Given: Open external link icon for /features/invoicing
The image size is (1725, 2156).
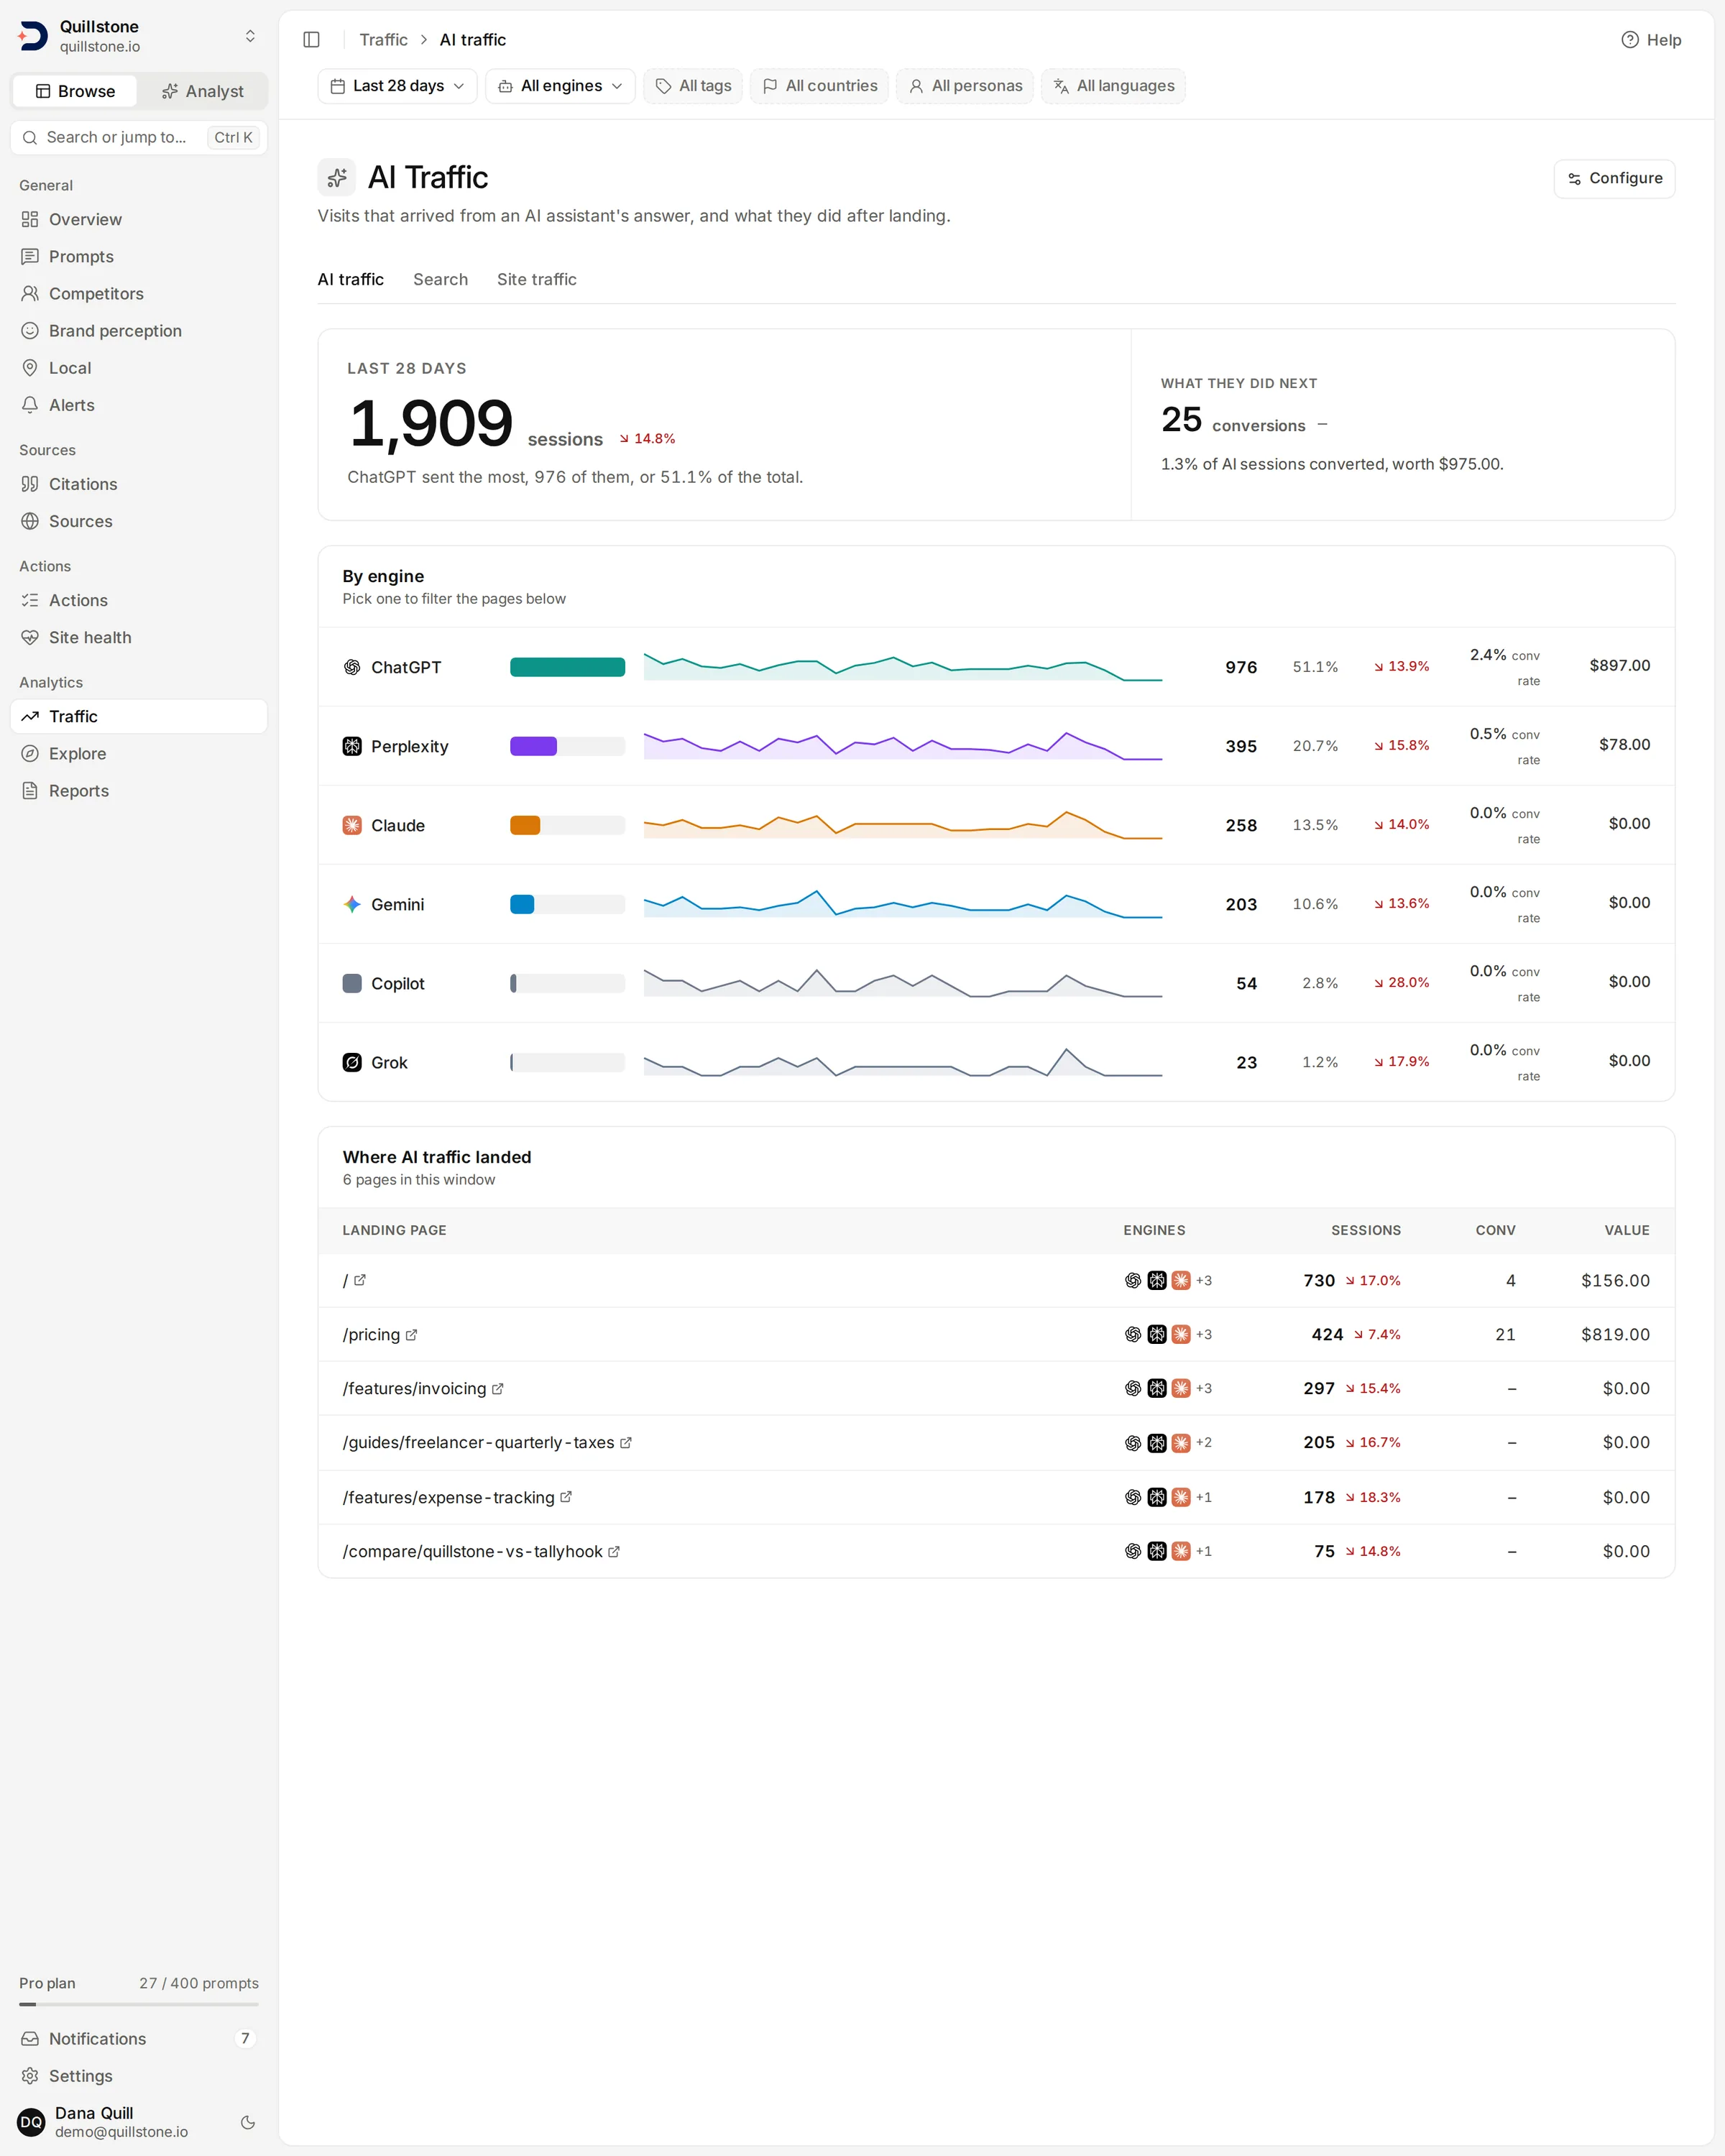Looking at the screenshot, I should tap(498, 1389).
